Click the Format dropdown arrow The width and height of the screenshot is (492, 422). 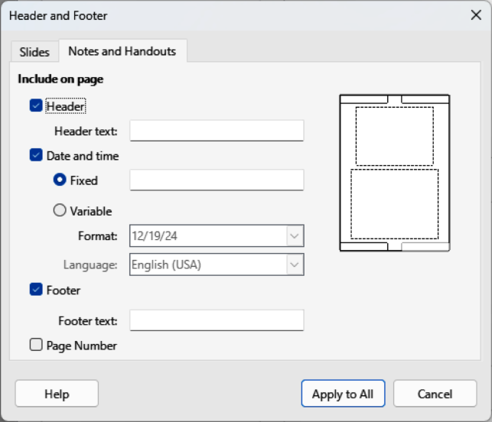click(295, 235)
